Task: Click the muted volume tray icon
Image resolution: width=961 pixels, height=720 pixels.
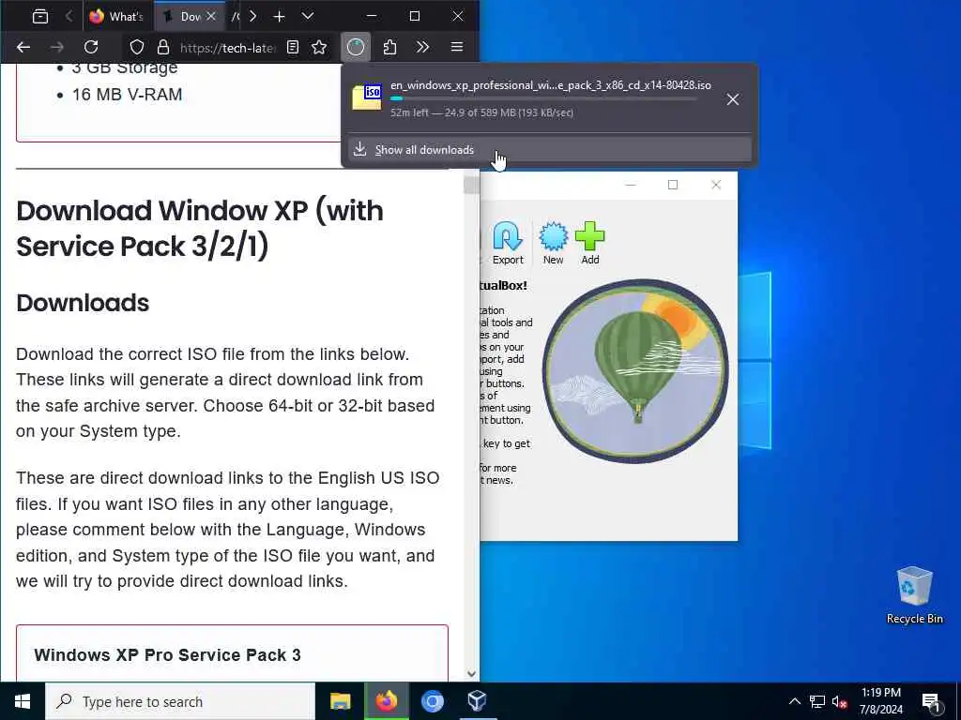Action: click(840, 701)
